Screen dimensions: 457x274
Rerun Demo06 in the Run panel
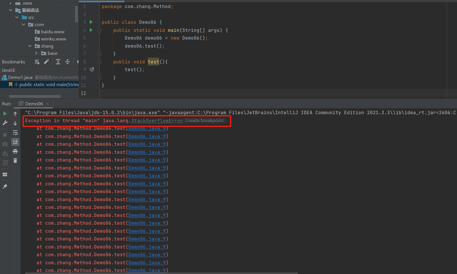click(x=5, y=114)
